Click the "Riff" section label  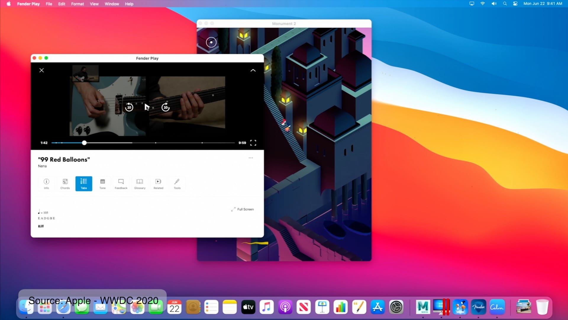pyautogui.click(x=41, y=226)
